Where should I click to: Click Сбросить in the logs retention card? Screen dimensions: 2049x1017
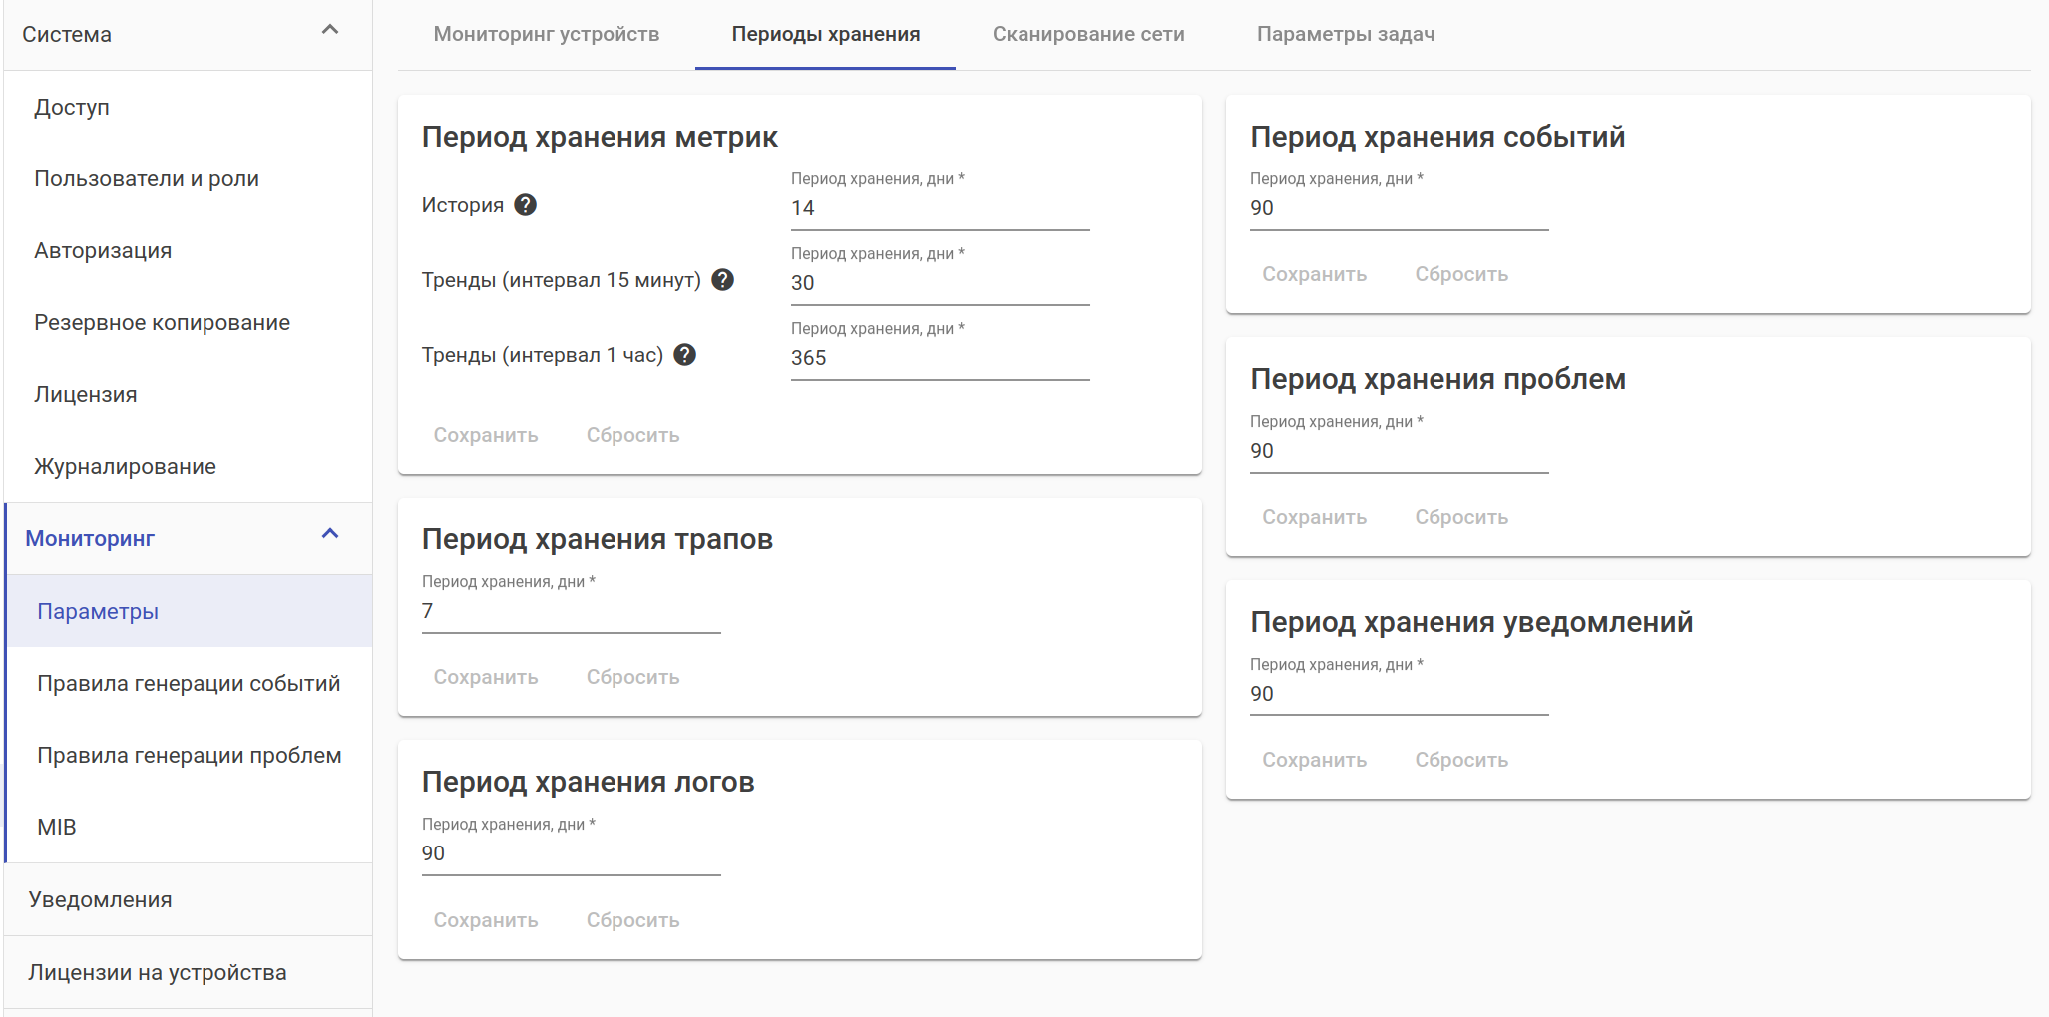[632, 920]
